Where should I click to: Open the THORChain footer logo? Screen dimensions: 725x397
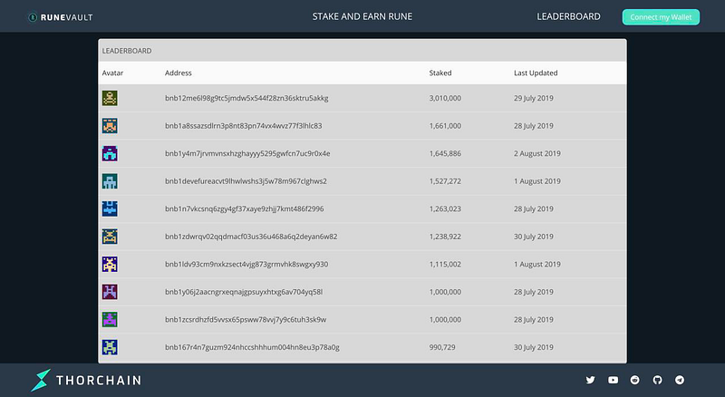click(86, 381)
